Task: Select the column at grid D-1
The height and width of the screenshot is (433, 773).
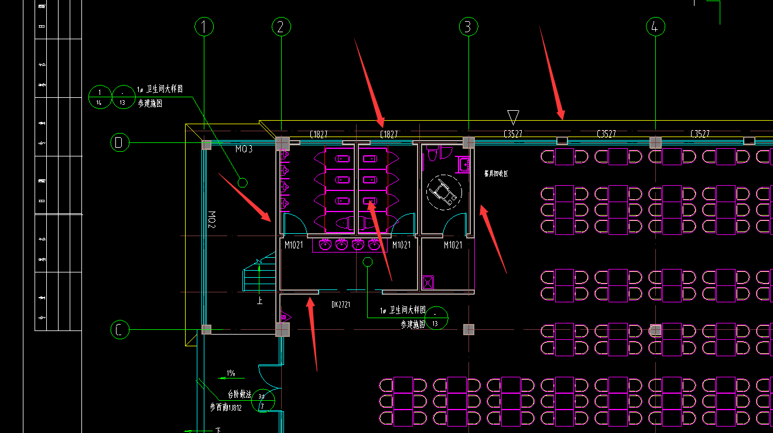Action: [x=206, y=145]
